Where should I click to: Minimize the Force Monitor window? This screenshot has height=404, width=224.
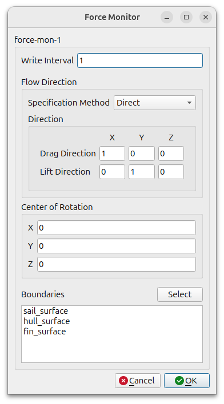tap(167, 17)
